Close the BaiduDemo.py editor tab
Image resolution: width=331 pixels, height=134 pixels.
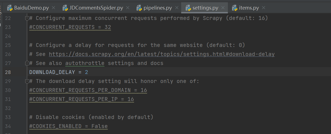[x=53, y=8]
